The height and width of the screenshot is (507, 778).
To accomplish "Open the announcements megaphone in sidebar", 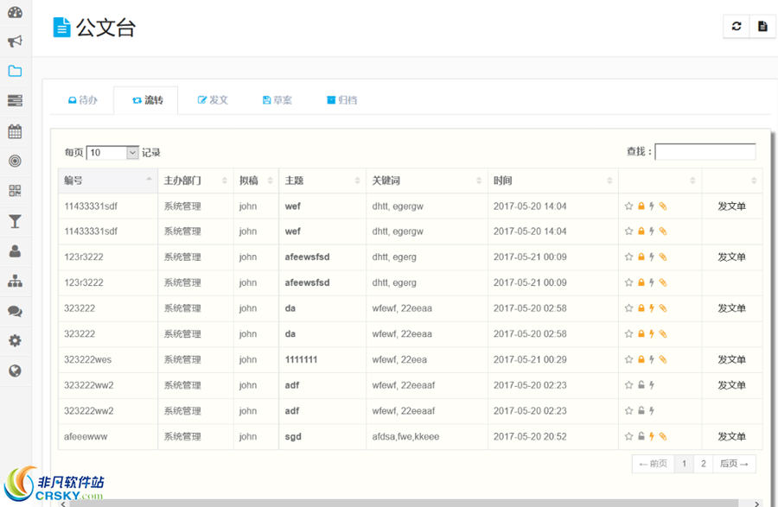I will 14,41.
